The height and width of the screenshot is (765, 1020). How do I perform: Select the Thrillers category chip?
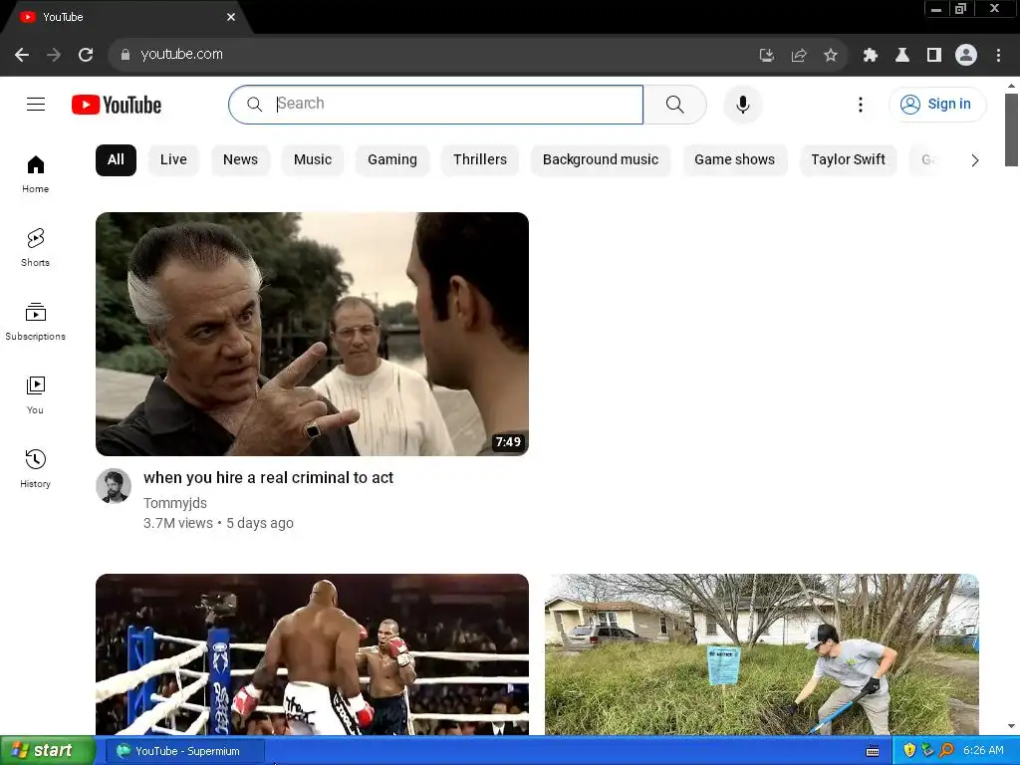coord(480,160)
